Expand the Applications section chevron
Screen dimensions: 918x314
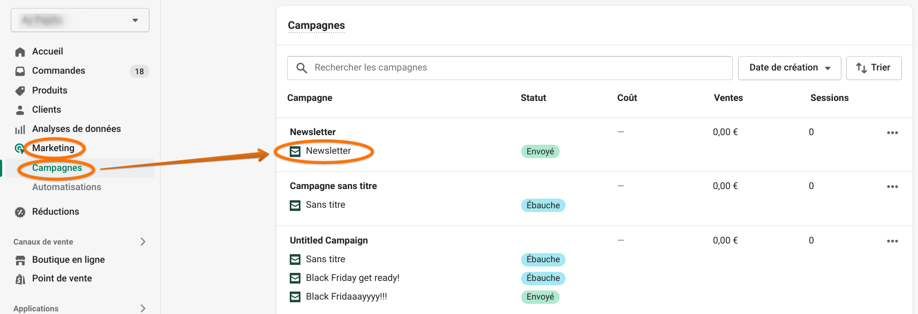[143, 308]
